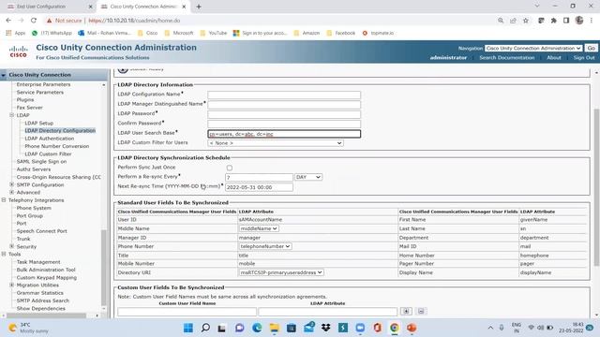Image resolution: width=600 pixels, height=337 pixels.
Task: Collapse Telephony Integrations tree node
Action: coord(4,199)
